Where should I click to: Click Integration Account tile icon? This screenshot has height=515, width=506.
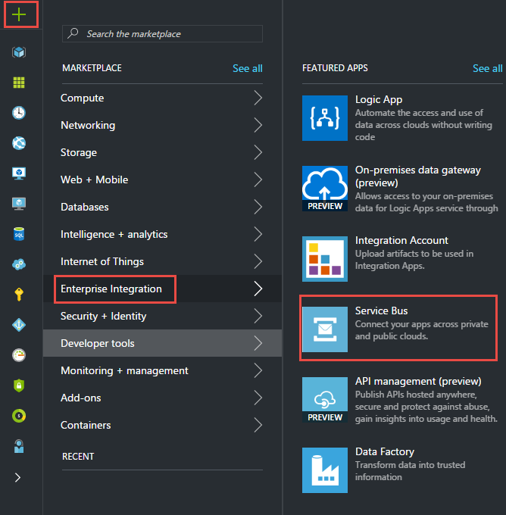click(325, 259)
